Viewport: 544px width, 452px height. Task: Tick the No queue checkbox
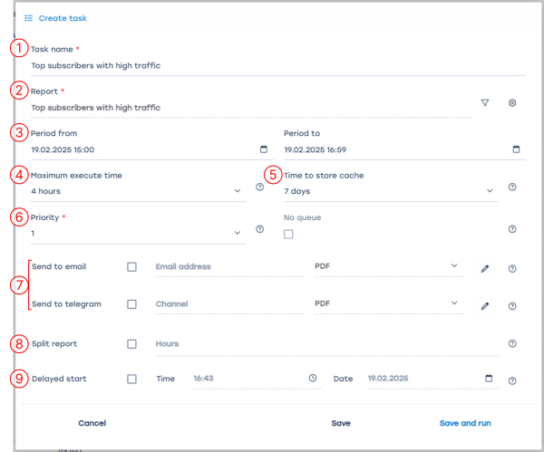pos(288,235)
